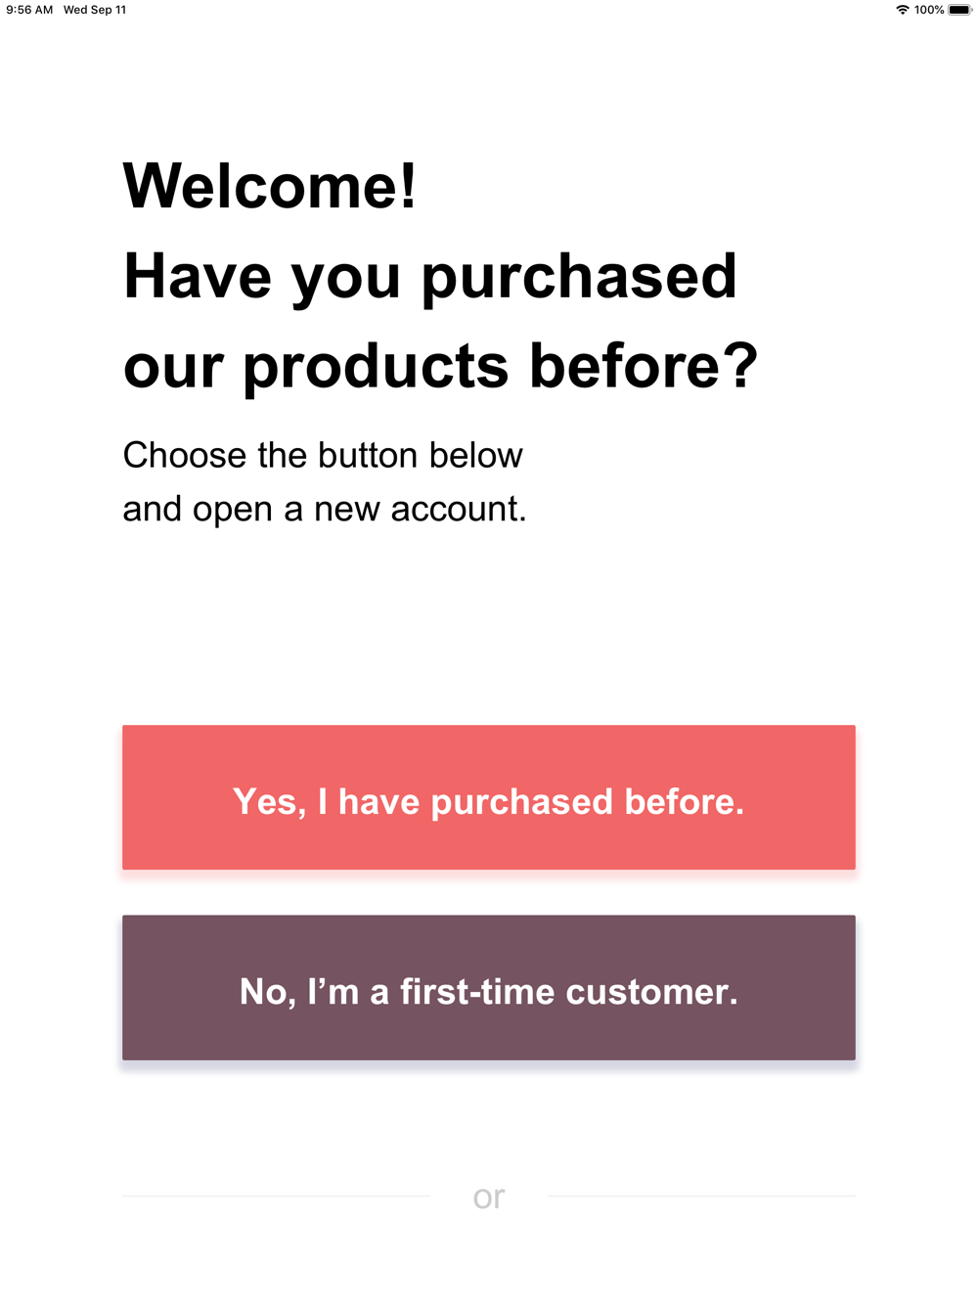The width and height of the screenshot is (978, 1305).
Task: Tap the 'our products before?' heading line
Action: pyautogui.click(x=441, y=367)
